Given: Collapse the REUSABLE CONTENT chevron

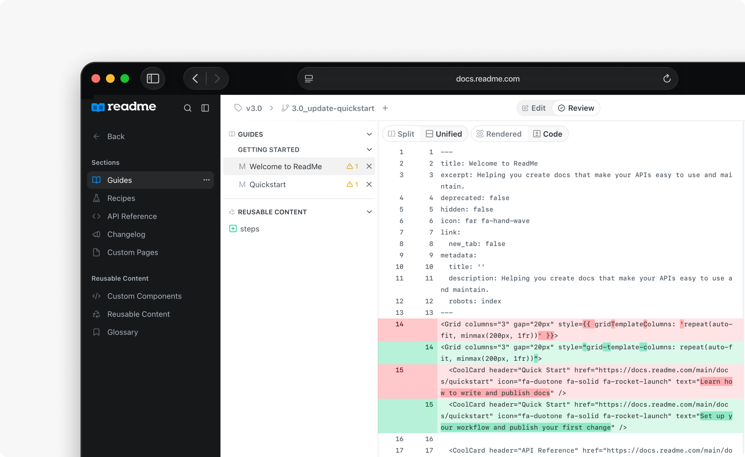Looking at the screenshot, I should [369, 212].
